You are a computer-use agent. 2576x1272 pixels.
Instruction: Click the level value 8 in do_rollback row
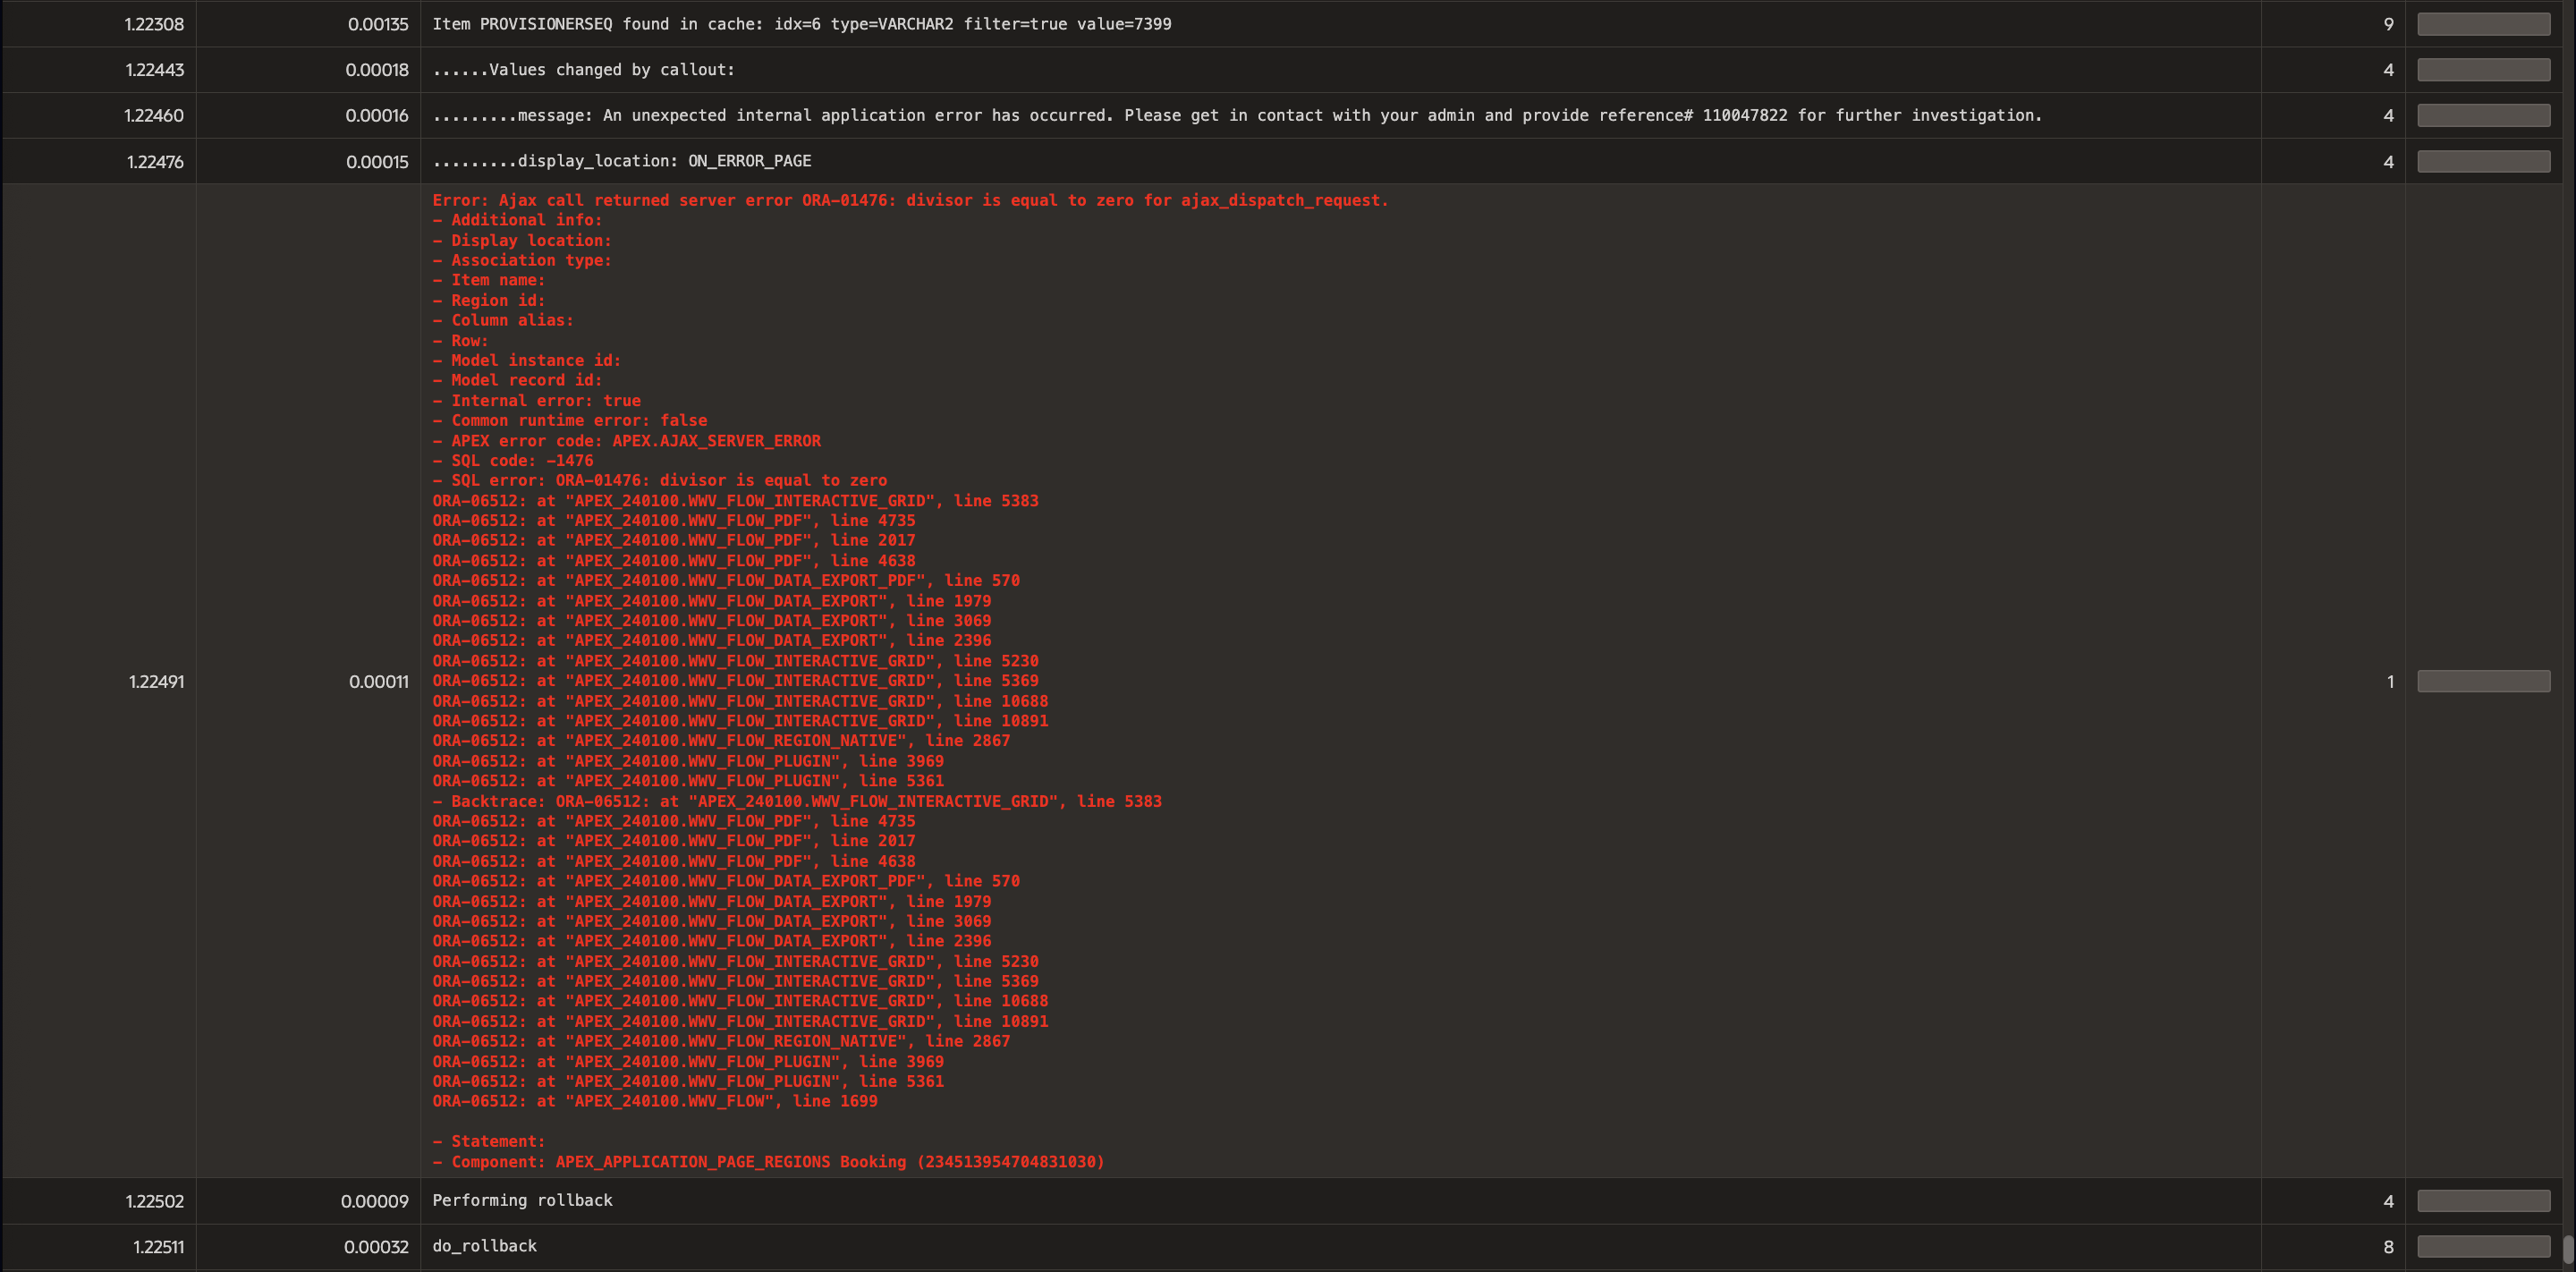(x=2388, y=1247)
